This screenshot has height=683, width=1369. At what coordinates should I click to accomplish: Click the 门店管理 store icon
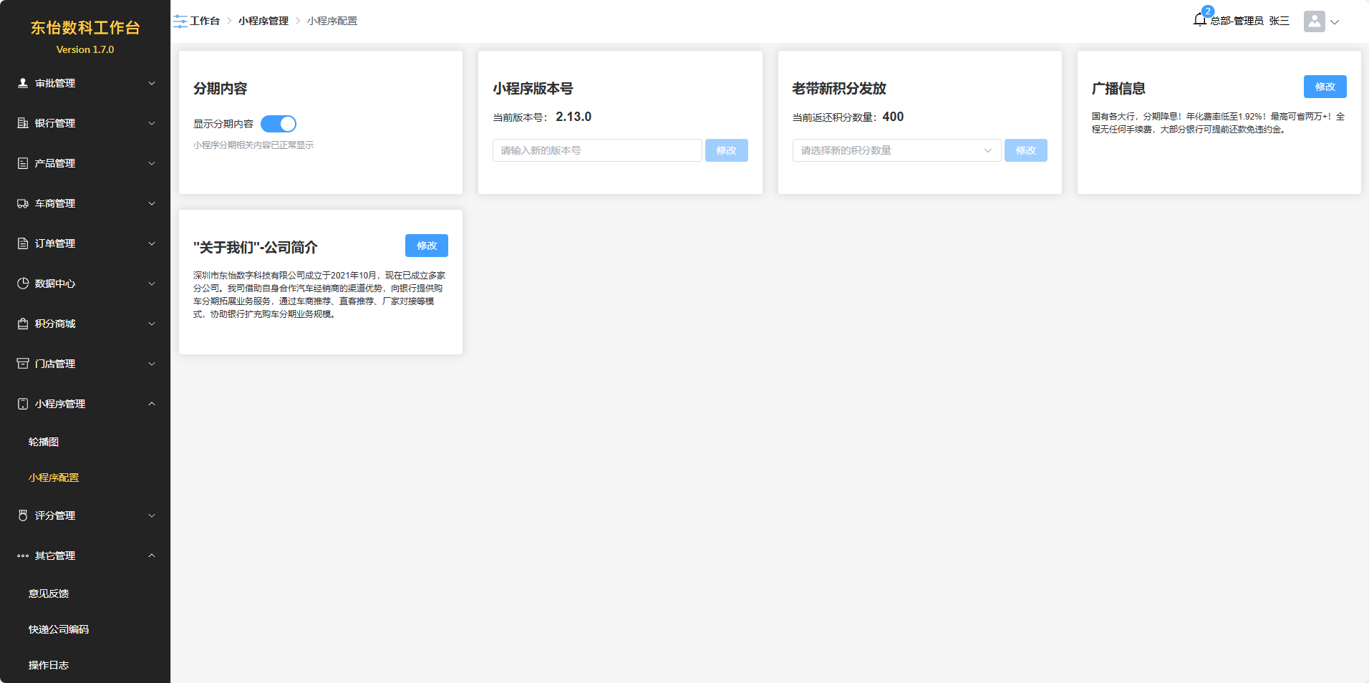(23, 364)
